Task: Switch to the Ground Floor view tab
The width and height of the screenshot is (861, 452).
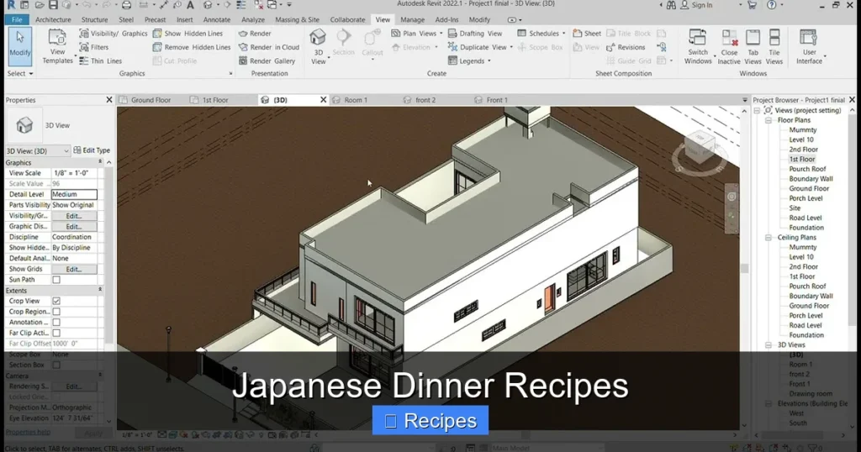Action: (x=151, y=100)
